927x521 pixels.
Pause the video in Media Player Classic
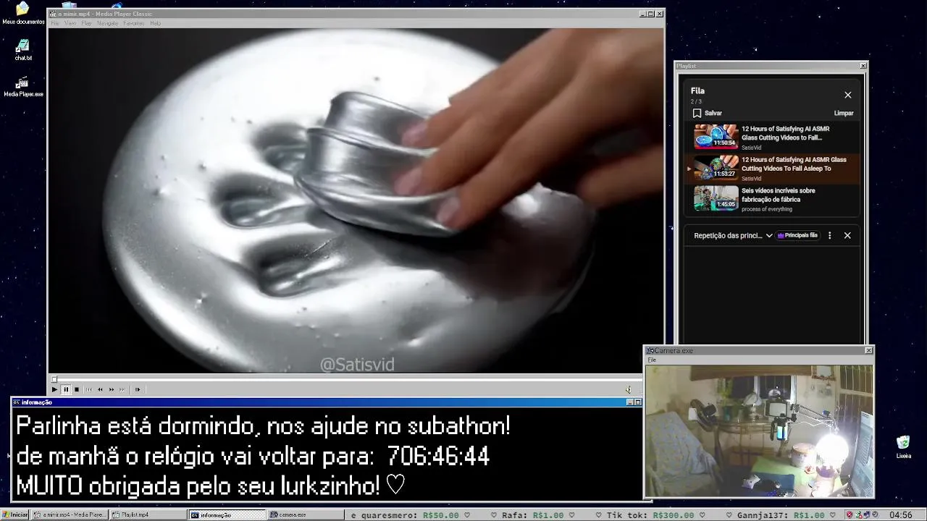coord(65,389)
